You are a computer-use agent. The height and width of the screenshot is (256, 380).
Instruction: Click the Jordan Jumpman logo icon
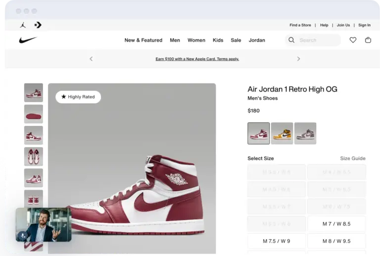pyautogui.click(x=23, y=25)
